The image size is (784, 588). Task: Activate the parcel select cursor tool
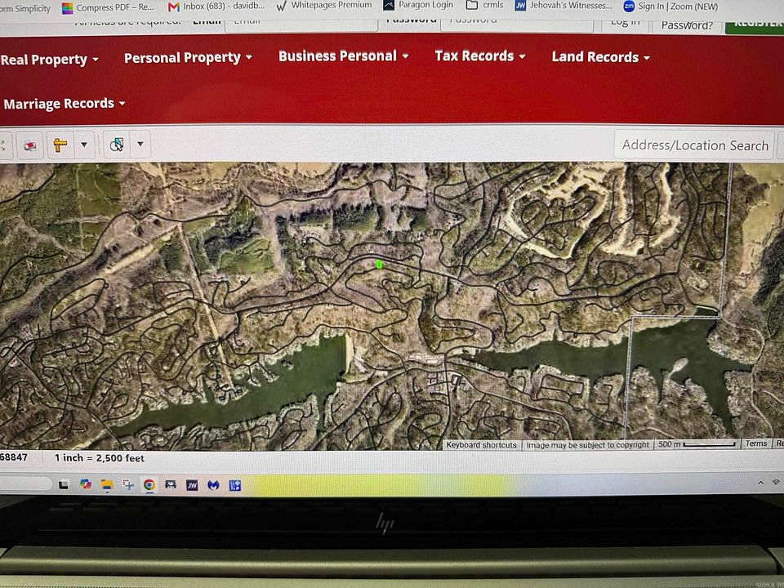coord(117,145)
